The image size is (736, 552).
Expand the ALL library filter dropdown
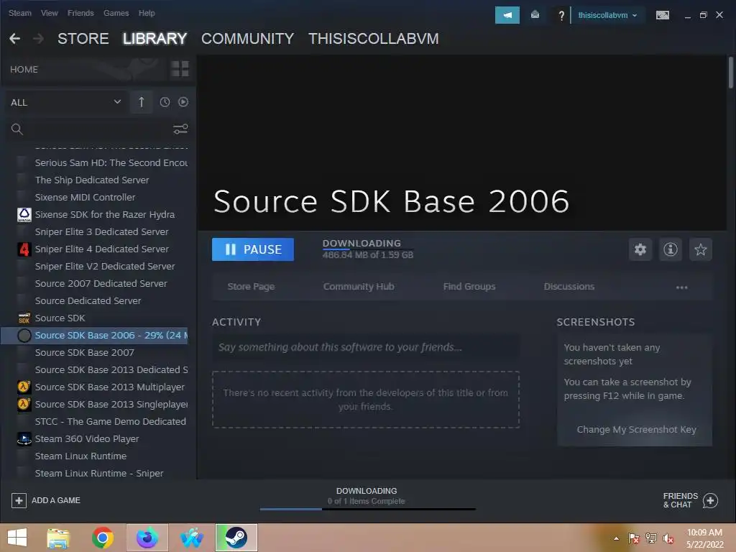click(65, 102)
